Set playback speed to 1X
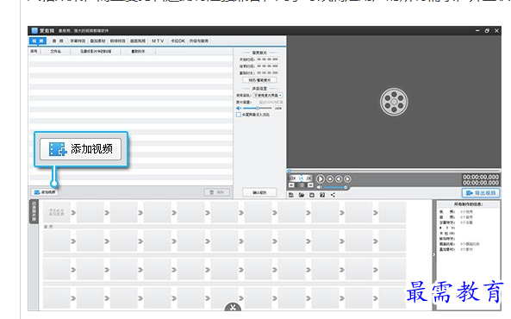The height and width of the screenshot is (319, 511). [301, 178]
